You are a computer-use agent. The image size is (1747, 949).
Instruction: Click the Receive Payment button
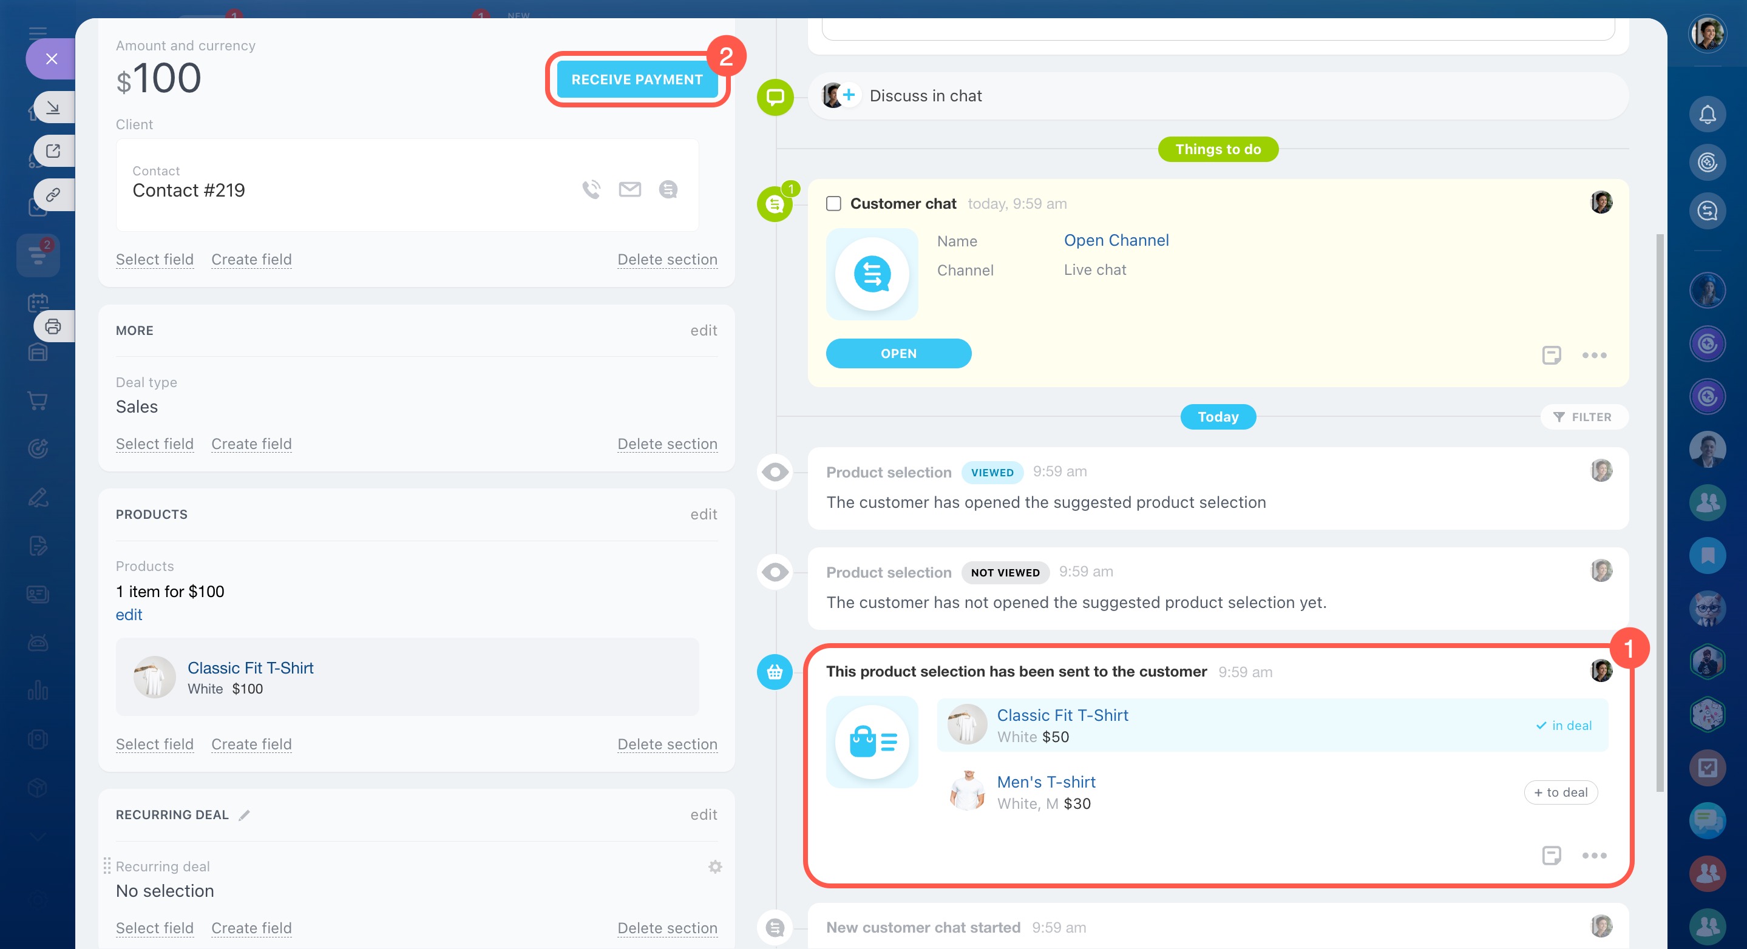636,79
